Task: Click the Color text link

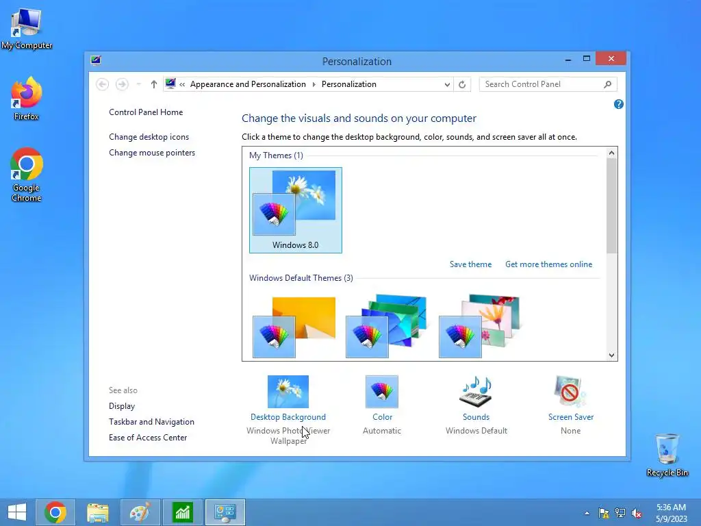Action: tap(382, 417)
